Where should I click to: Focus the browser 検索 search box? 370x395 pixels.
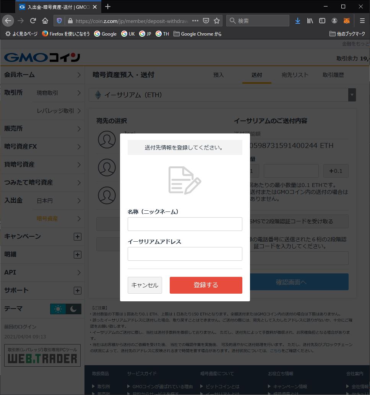[x=258, y=21]
